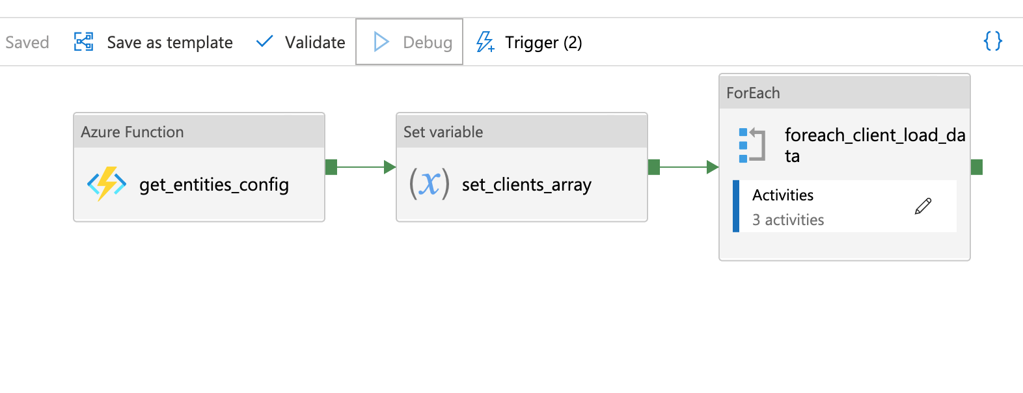Screen dimensions: 1023x393
Task: Click the Save as template icon
Action: click(84, 42)
